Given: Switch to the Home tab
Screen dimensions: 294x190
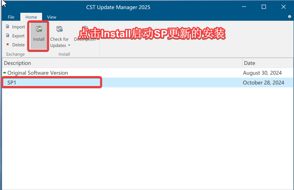Looking at the screenshot, I should [x=31, y=17].
